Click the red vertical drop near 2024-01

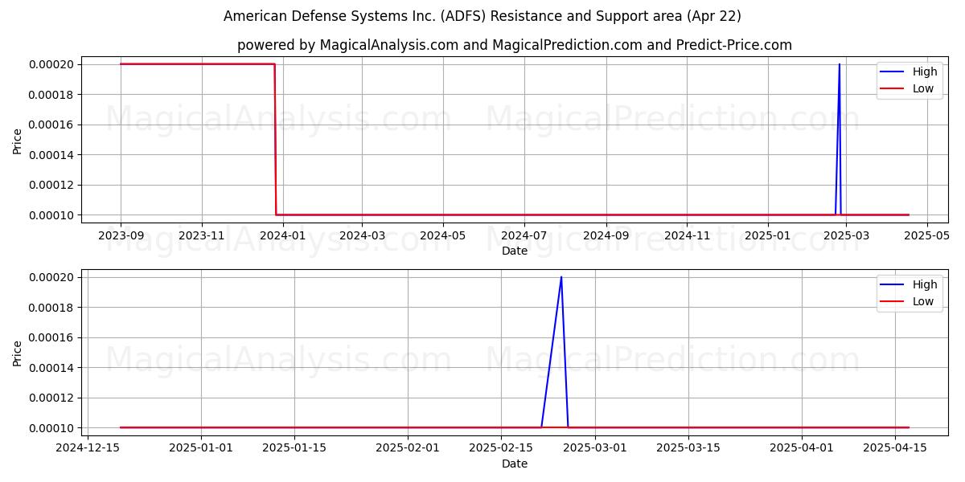tap(275, 140)
